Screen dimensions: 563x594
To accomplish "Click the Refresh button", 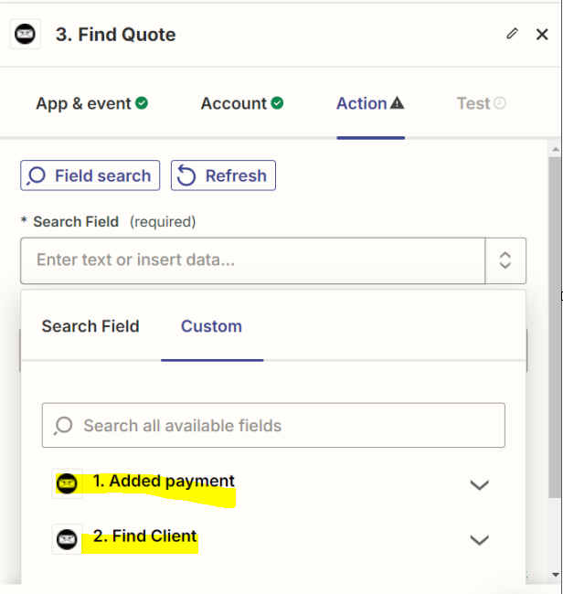I will click(x=223, y=175).
